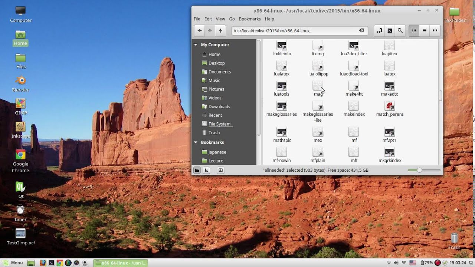Open the TestGimp.xcf desktop file
The height and width of the screenshot is (267, 475).
click(20, 233)
